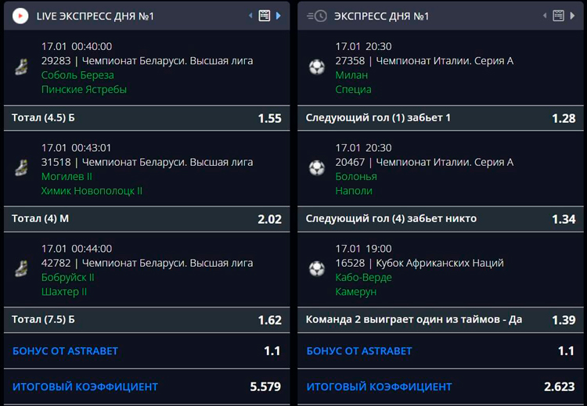This screenshot has height=406, width=587.
Task: Open Пинские Ястребы team link
Action: [84, 89]
